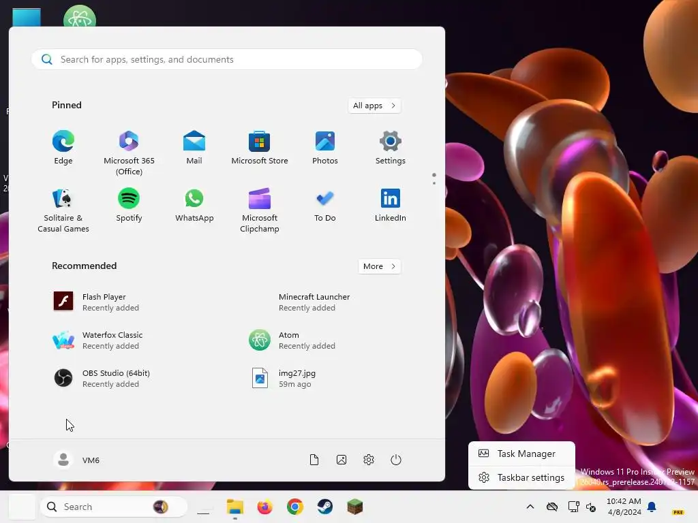Screen dimensions: 698x523
Task: Click the Start menu search field
Action: (x=226, y=60)
